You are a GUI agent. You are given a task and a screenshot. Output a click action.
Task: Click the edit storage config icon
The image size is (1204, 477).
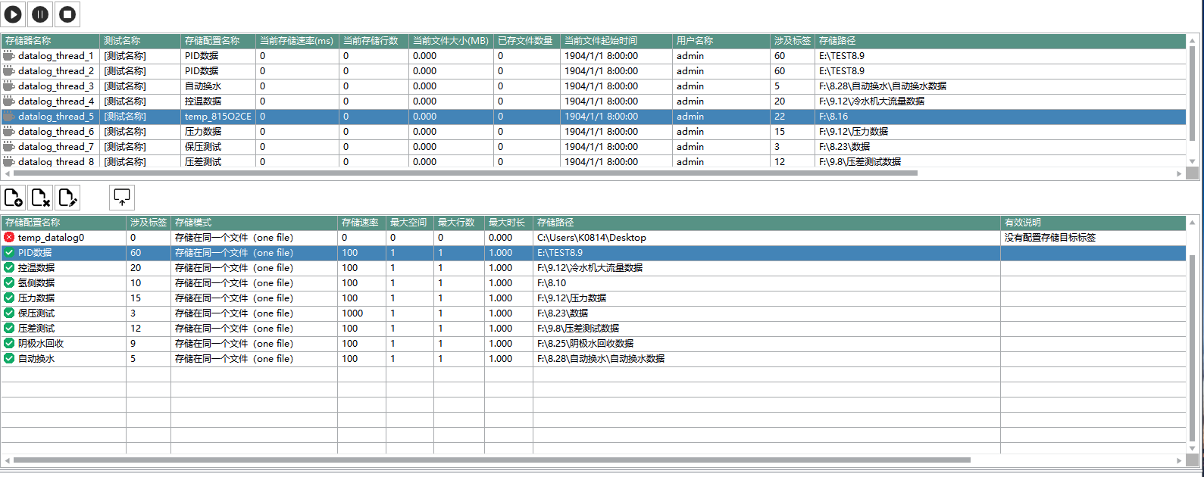pyautogui.click(x=67, y=198)
